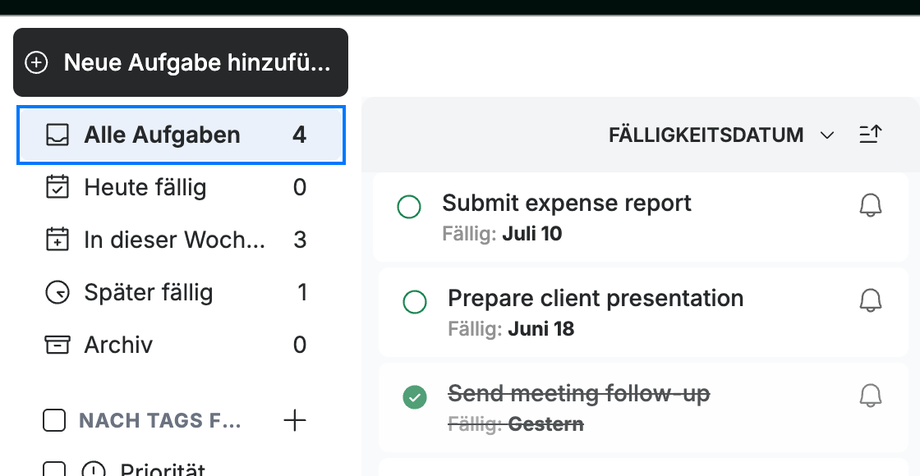Click the clock icon for Später fällig
Screen dimensions: 920x476
(57, 292)
